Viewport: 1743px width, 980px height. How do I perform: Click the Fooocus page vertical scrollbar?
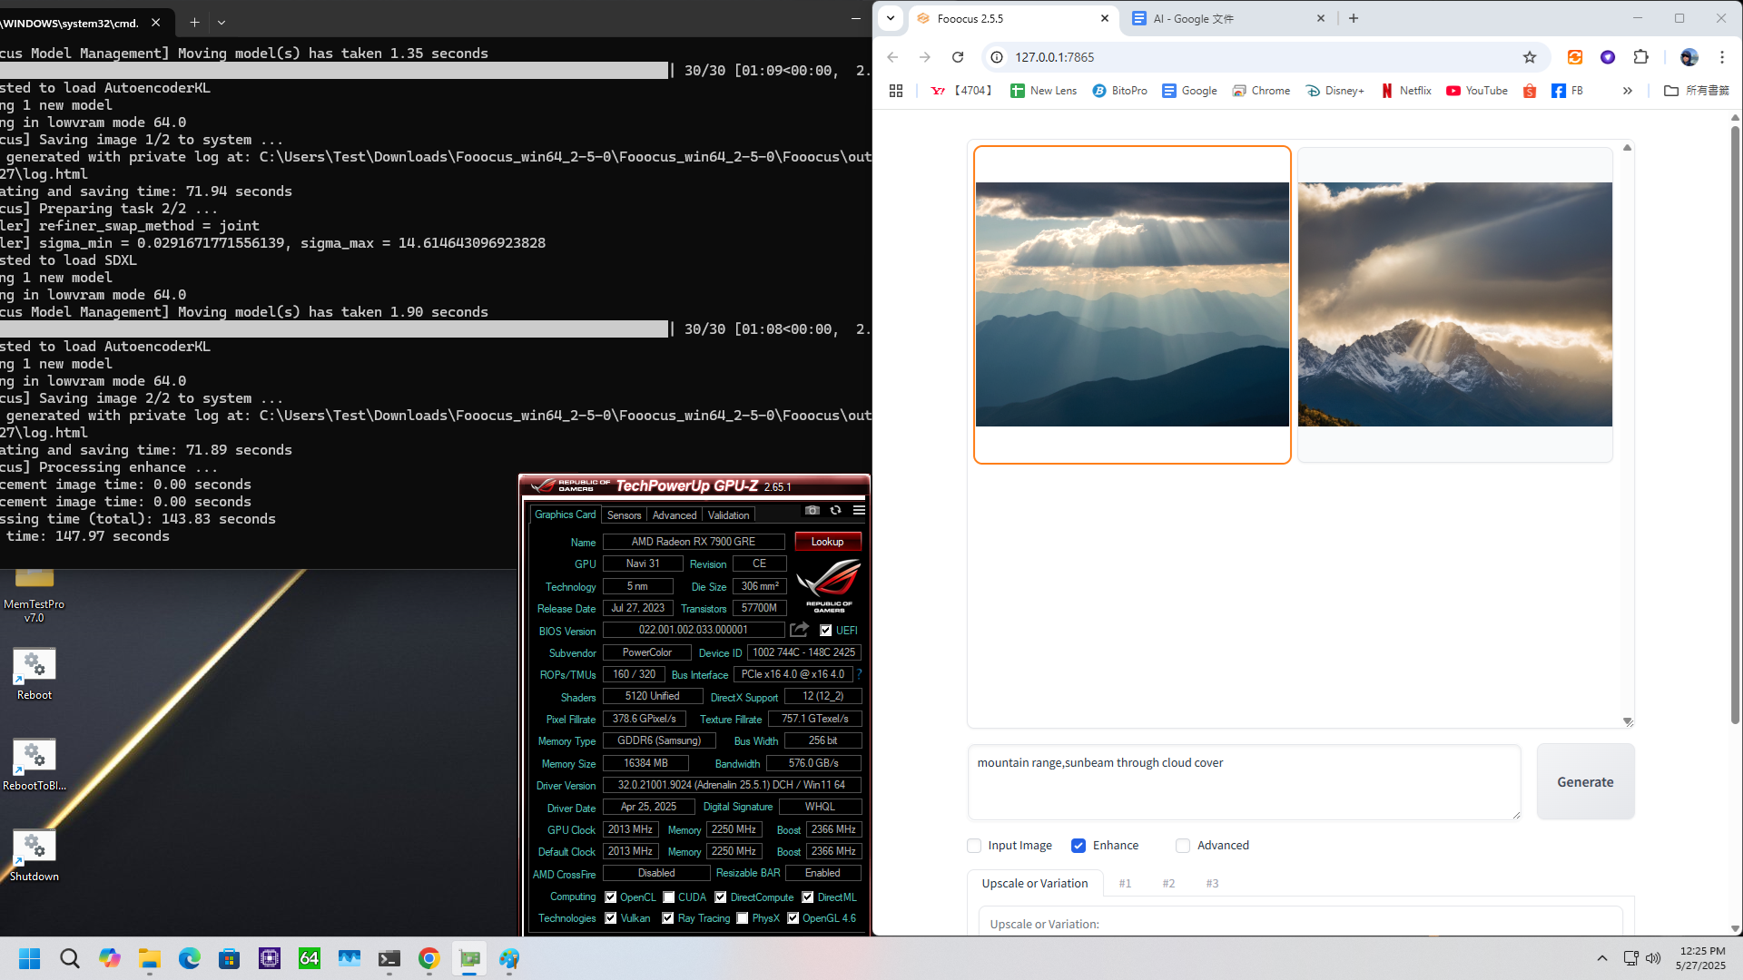tap(1735, 425)
